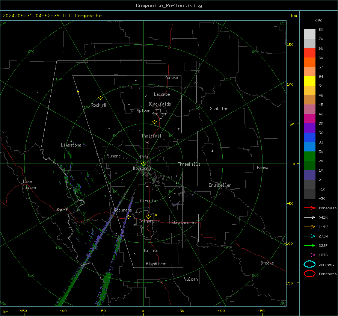Click the Lacombe city label
The width and height of the screenshot is (338, 316).
[x=162, y=94]
